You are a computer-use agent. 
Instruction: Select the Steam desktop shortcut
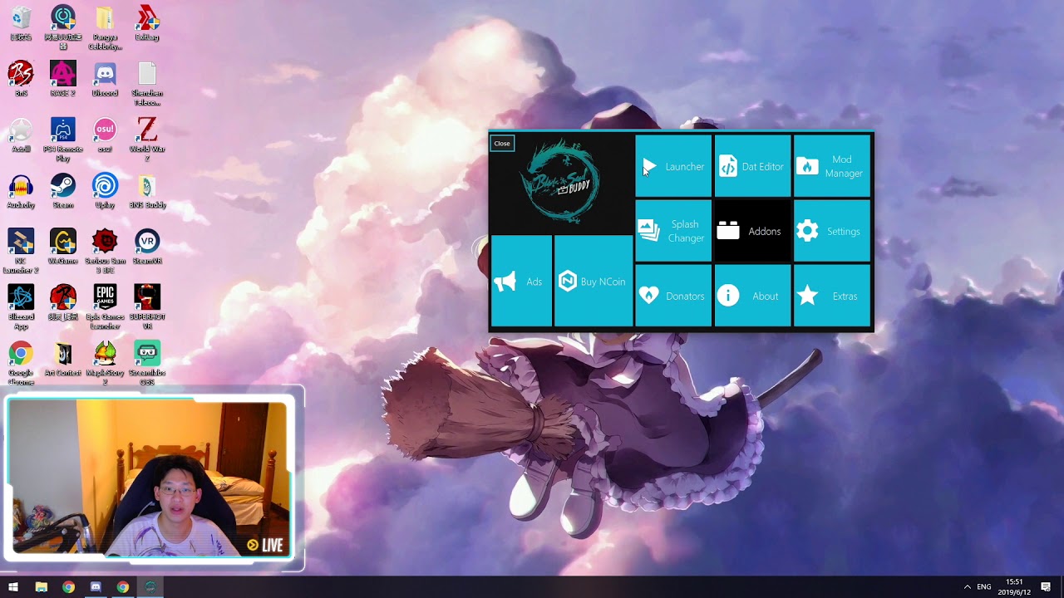[63, 192]
